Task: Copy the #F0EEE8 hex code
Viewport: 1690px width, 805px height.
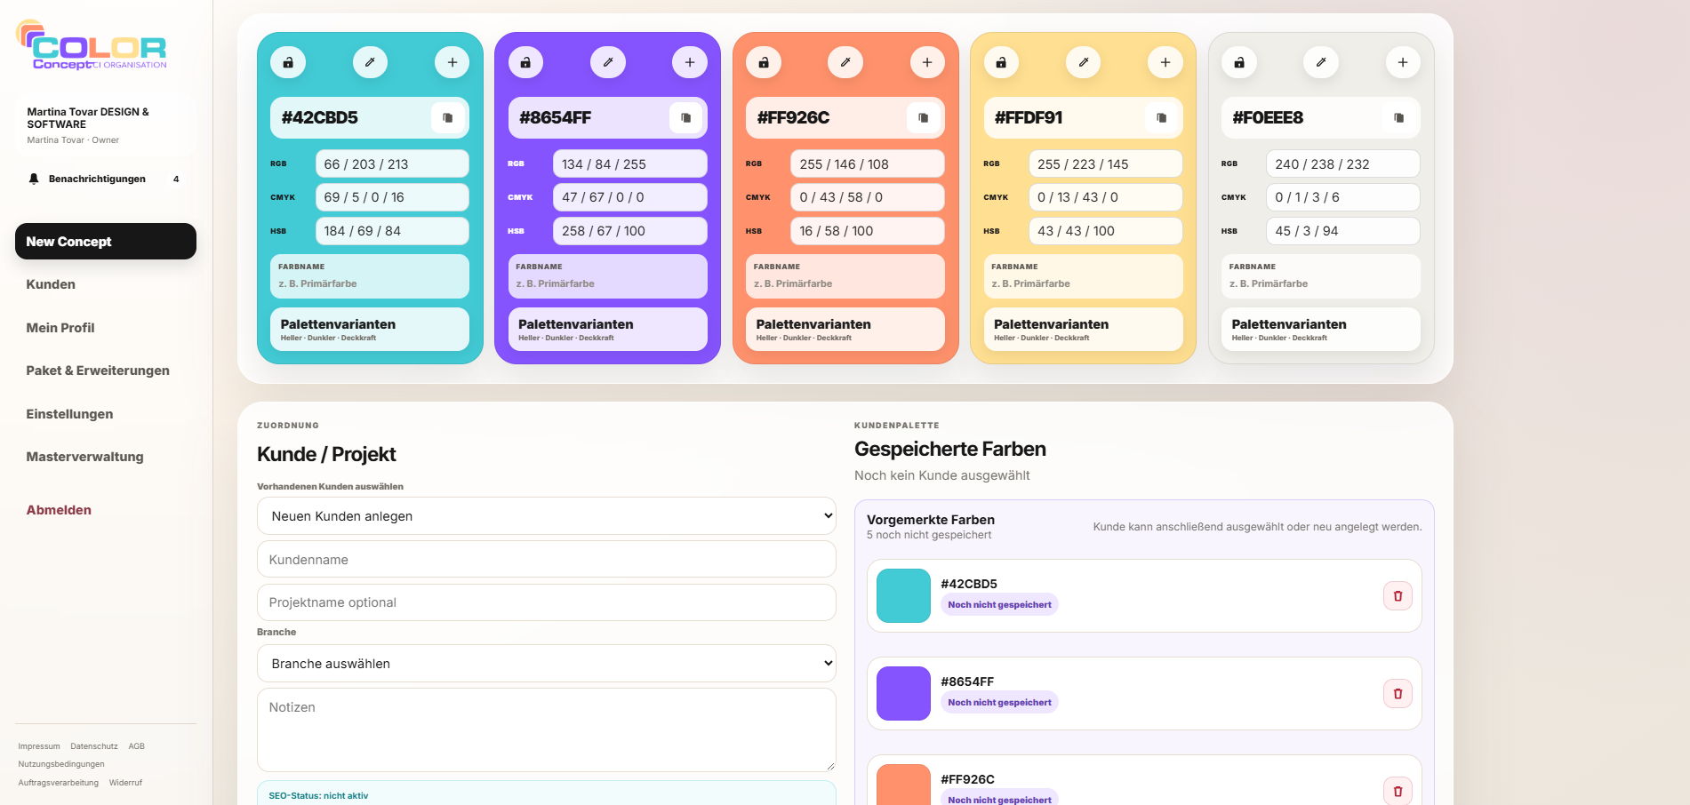Action: click(x=1399, y=117)
